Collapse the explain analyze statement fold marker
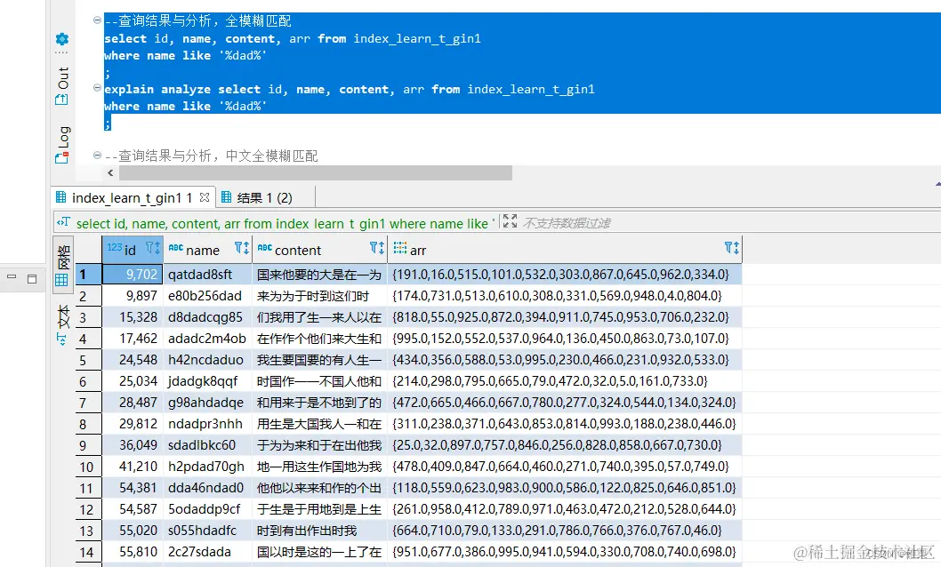This screenshot has height=567, width=941. [x=96, y=88]
